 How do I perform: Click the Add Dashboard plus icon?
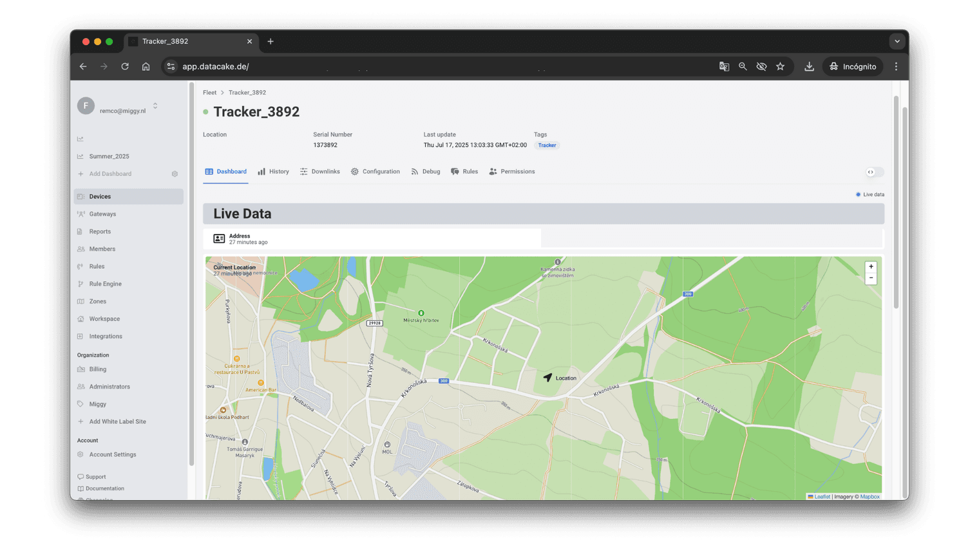click(81, 174)
